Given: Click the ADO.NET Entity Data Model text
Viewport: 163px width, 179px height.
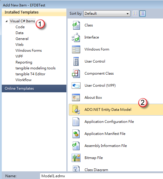Looking at the screenshot, I should (108, 110).
